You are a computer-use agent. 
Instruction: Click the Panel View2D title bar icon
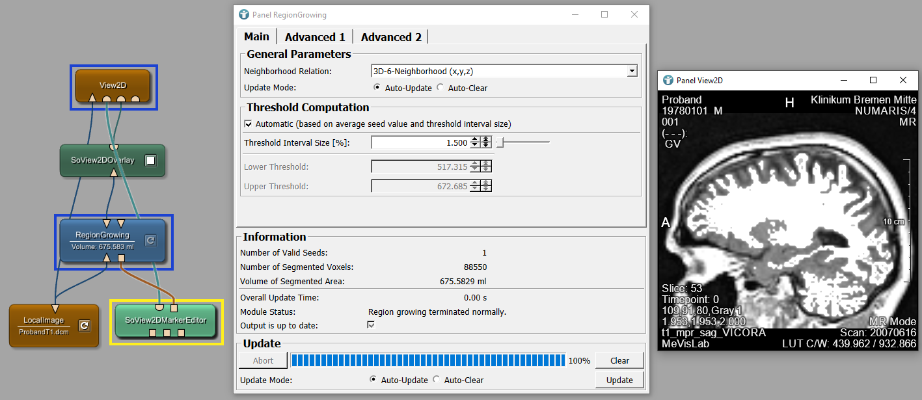[668, 81]
